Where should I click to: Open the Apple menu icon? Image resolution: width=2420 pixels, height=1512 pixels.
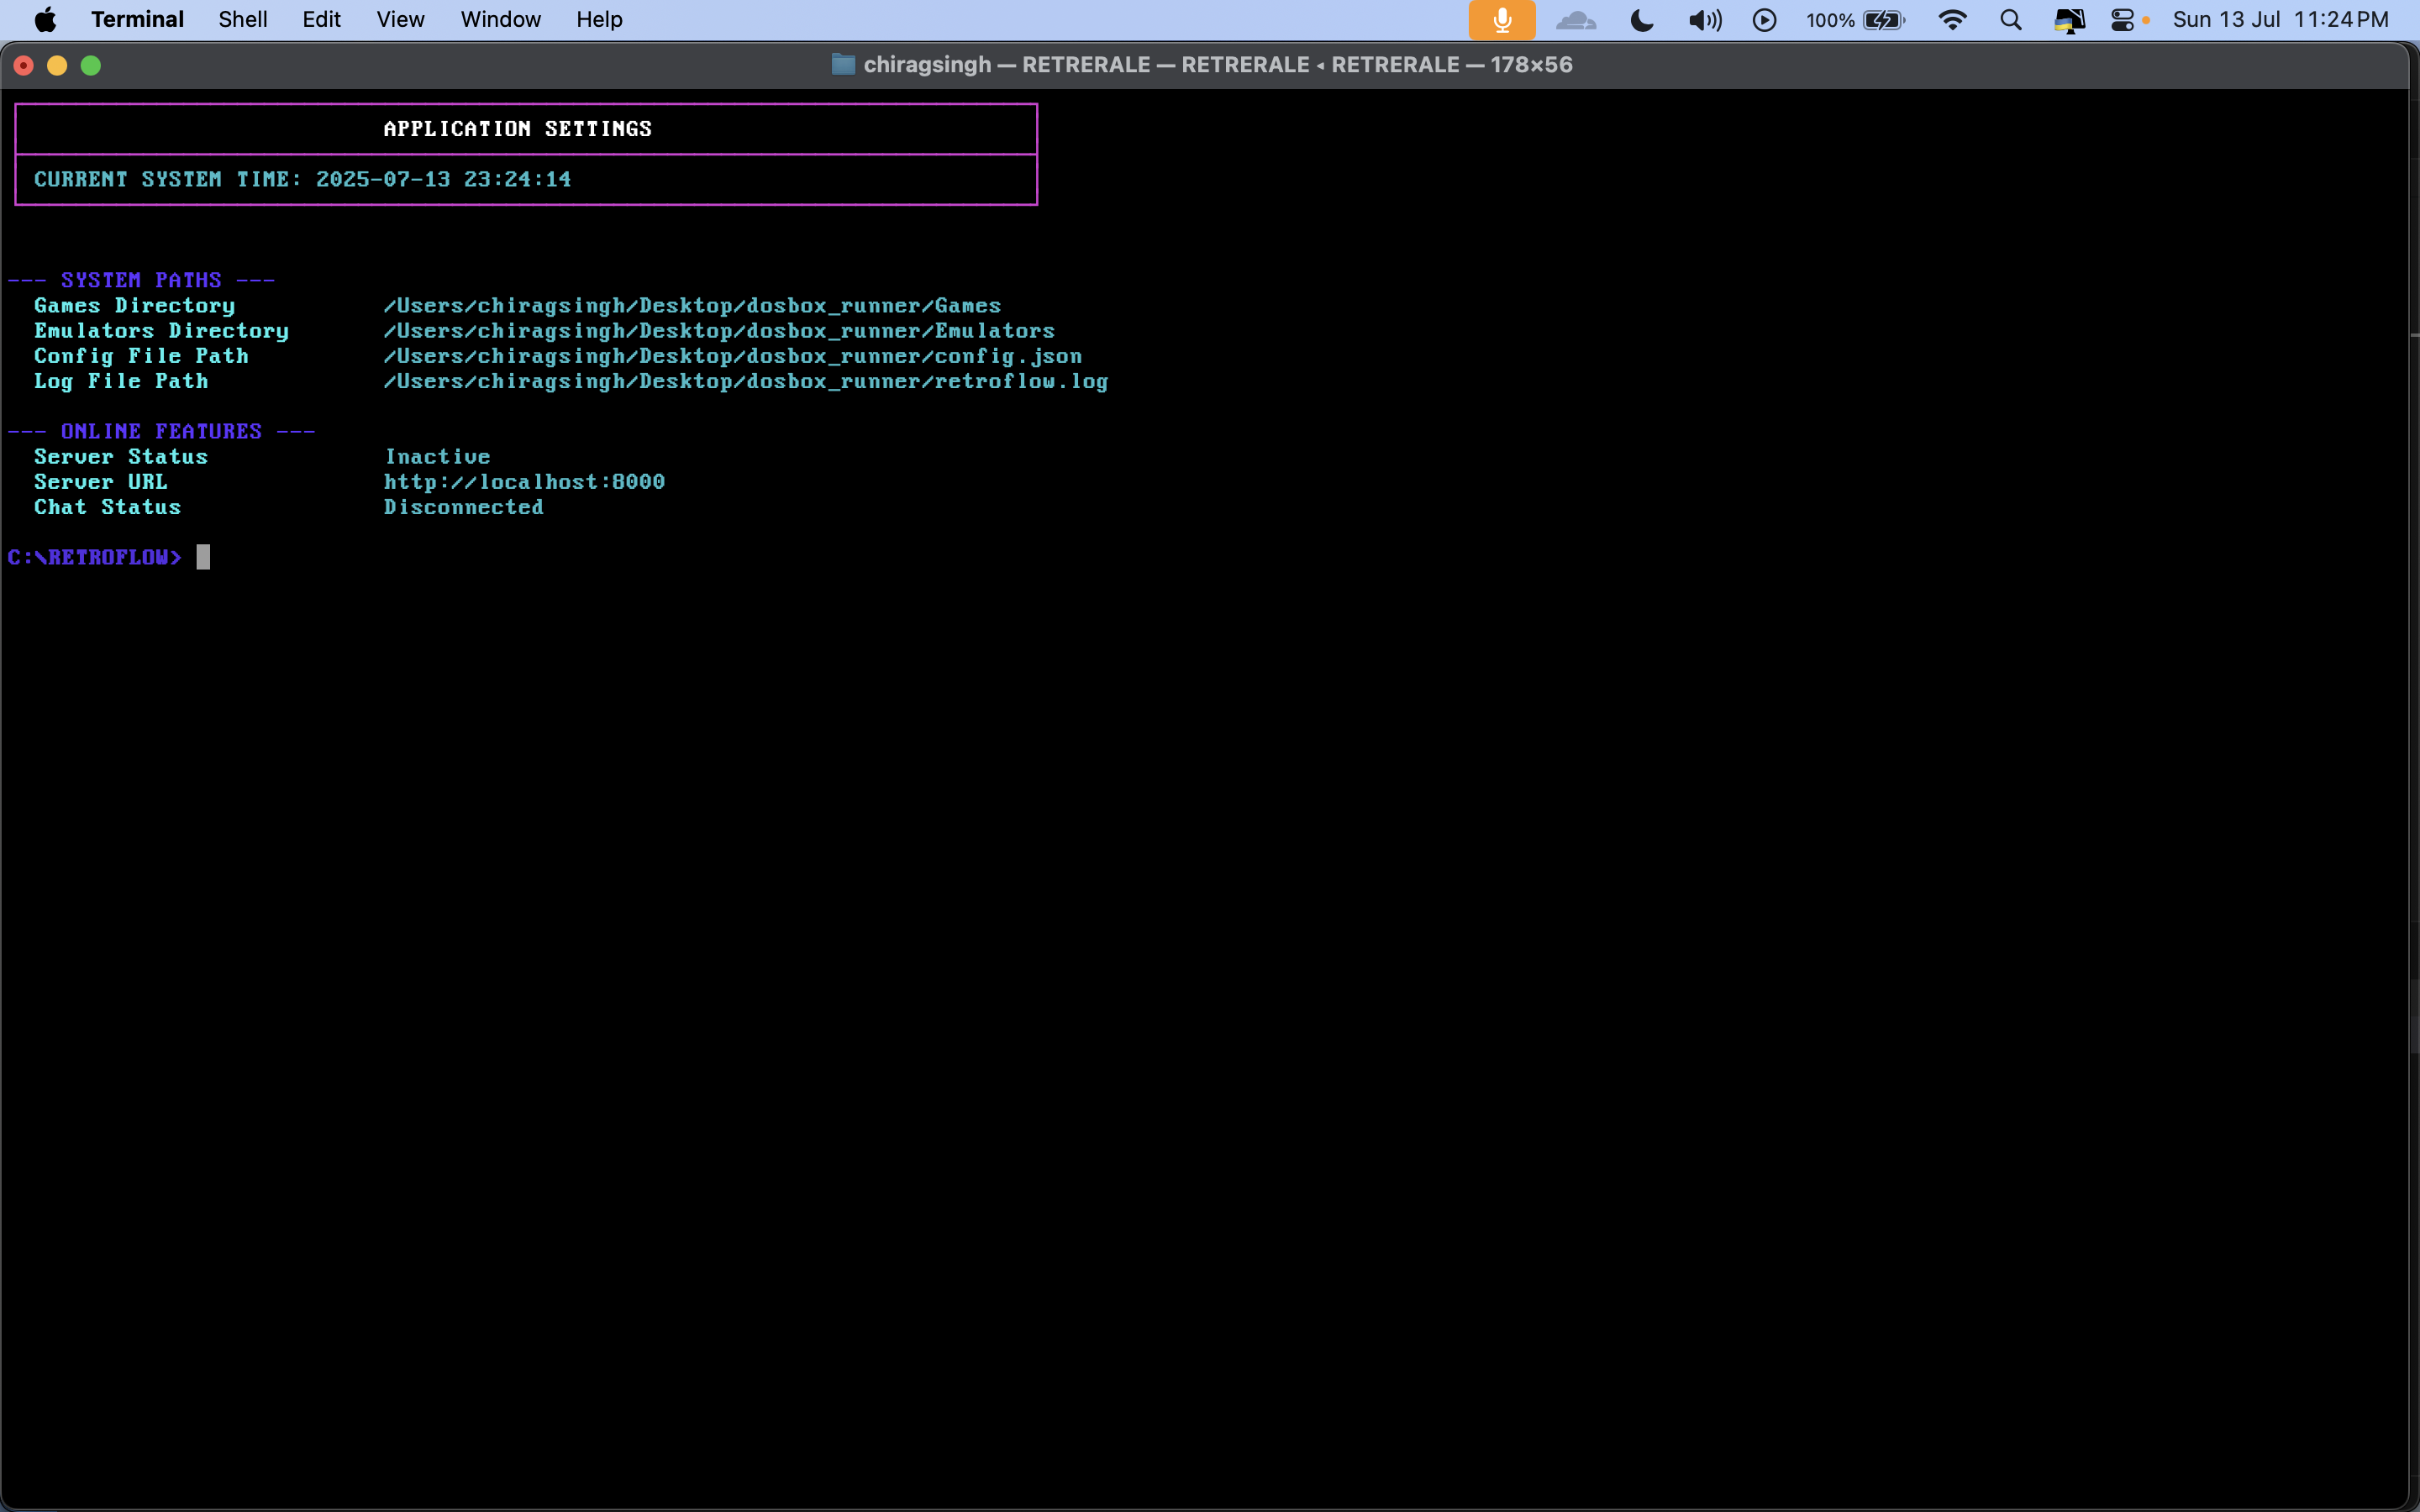click(x=45, y=20)
